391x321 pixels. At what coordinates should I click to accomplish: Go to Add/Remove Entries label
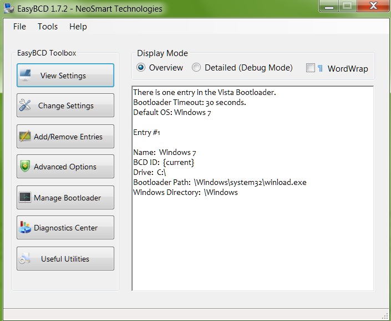tap(68, 137)
